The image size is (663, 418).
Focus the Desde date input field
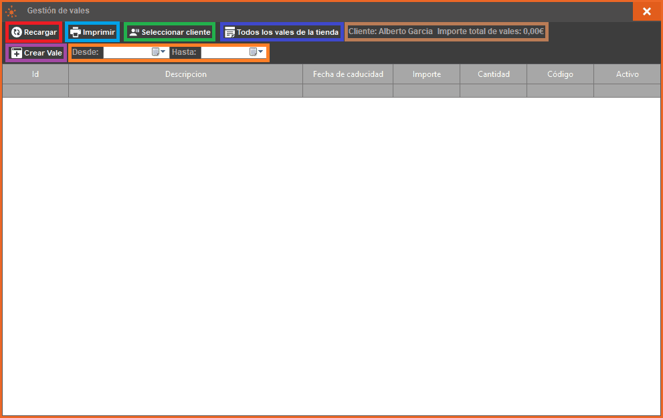pos(126,52)
